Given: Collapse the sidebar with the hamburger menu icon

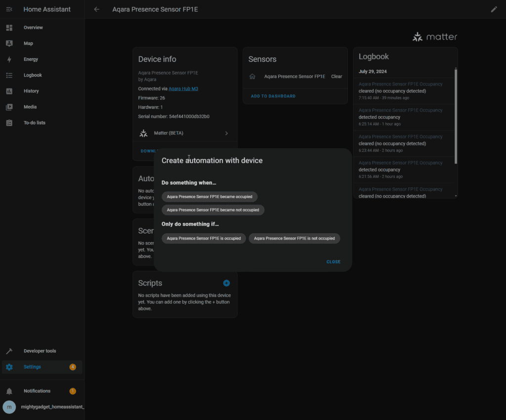Looking at the screenshot, I should (x=9, y=9).
